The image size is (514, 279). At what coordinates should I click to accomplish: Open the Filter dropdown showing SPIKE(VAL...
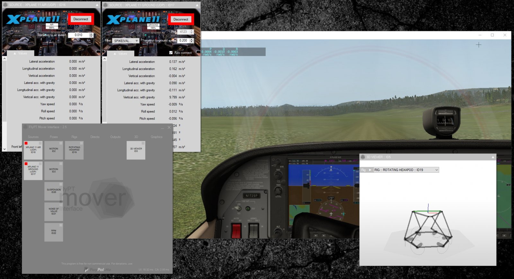click(126, 41)
